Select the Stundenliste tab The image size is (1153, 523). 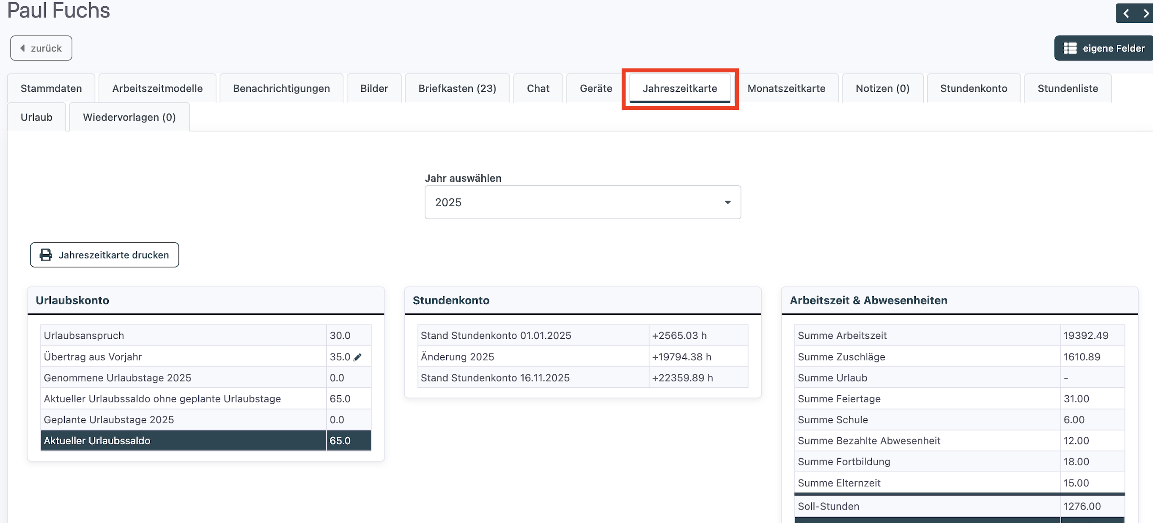1067,89
